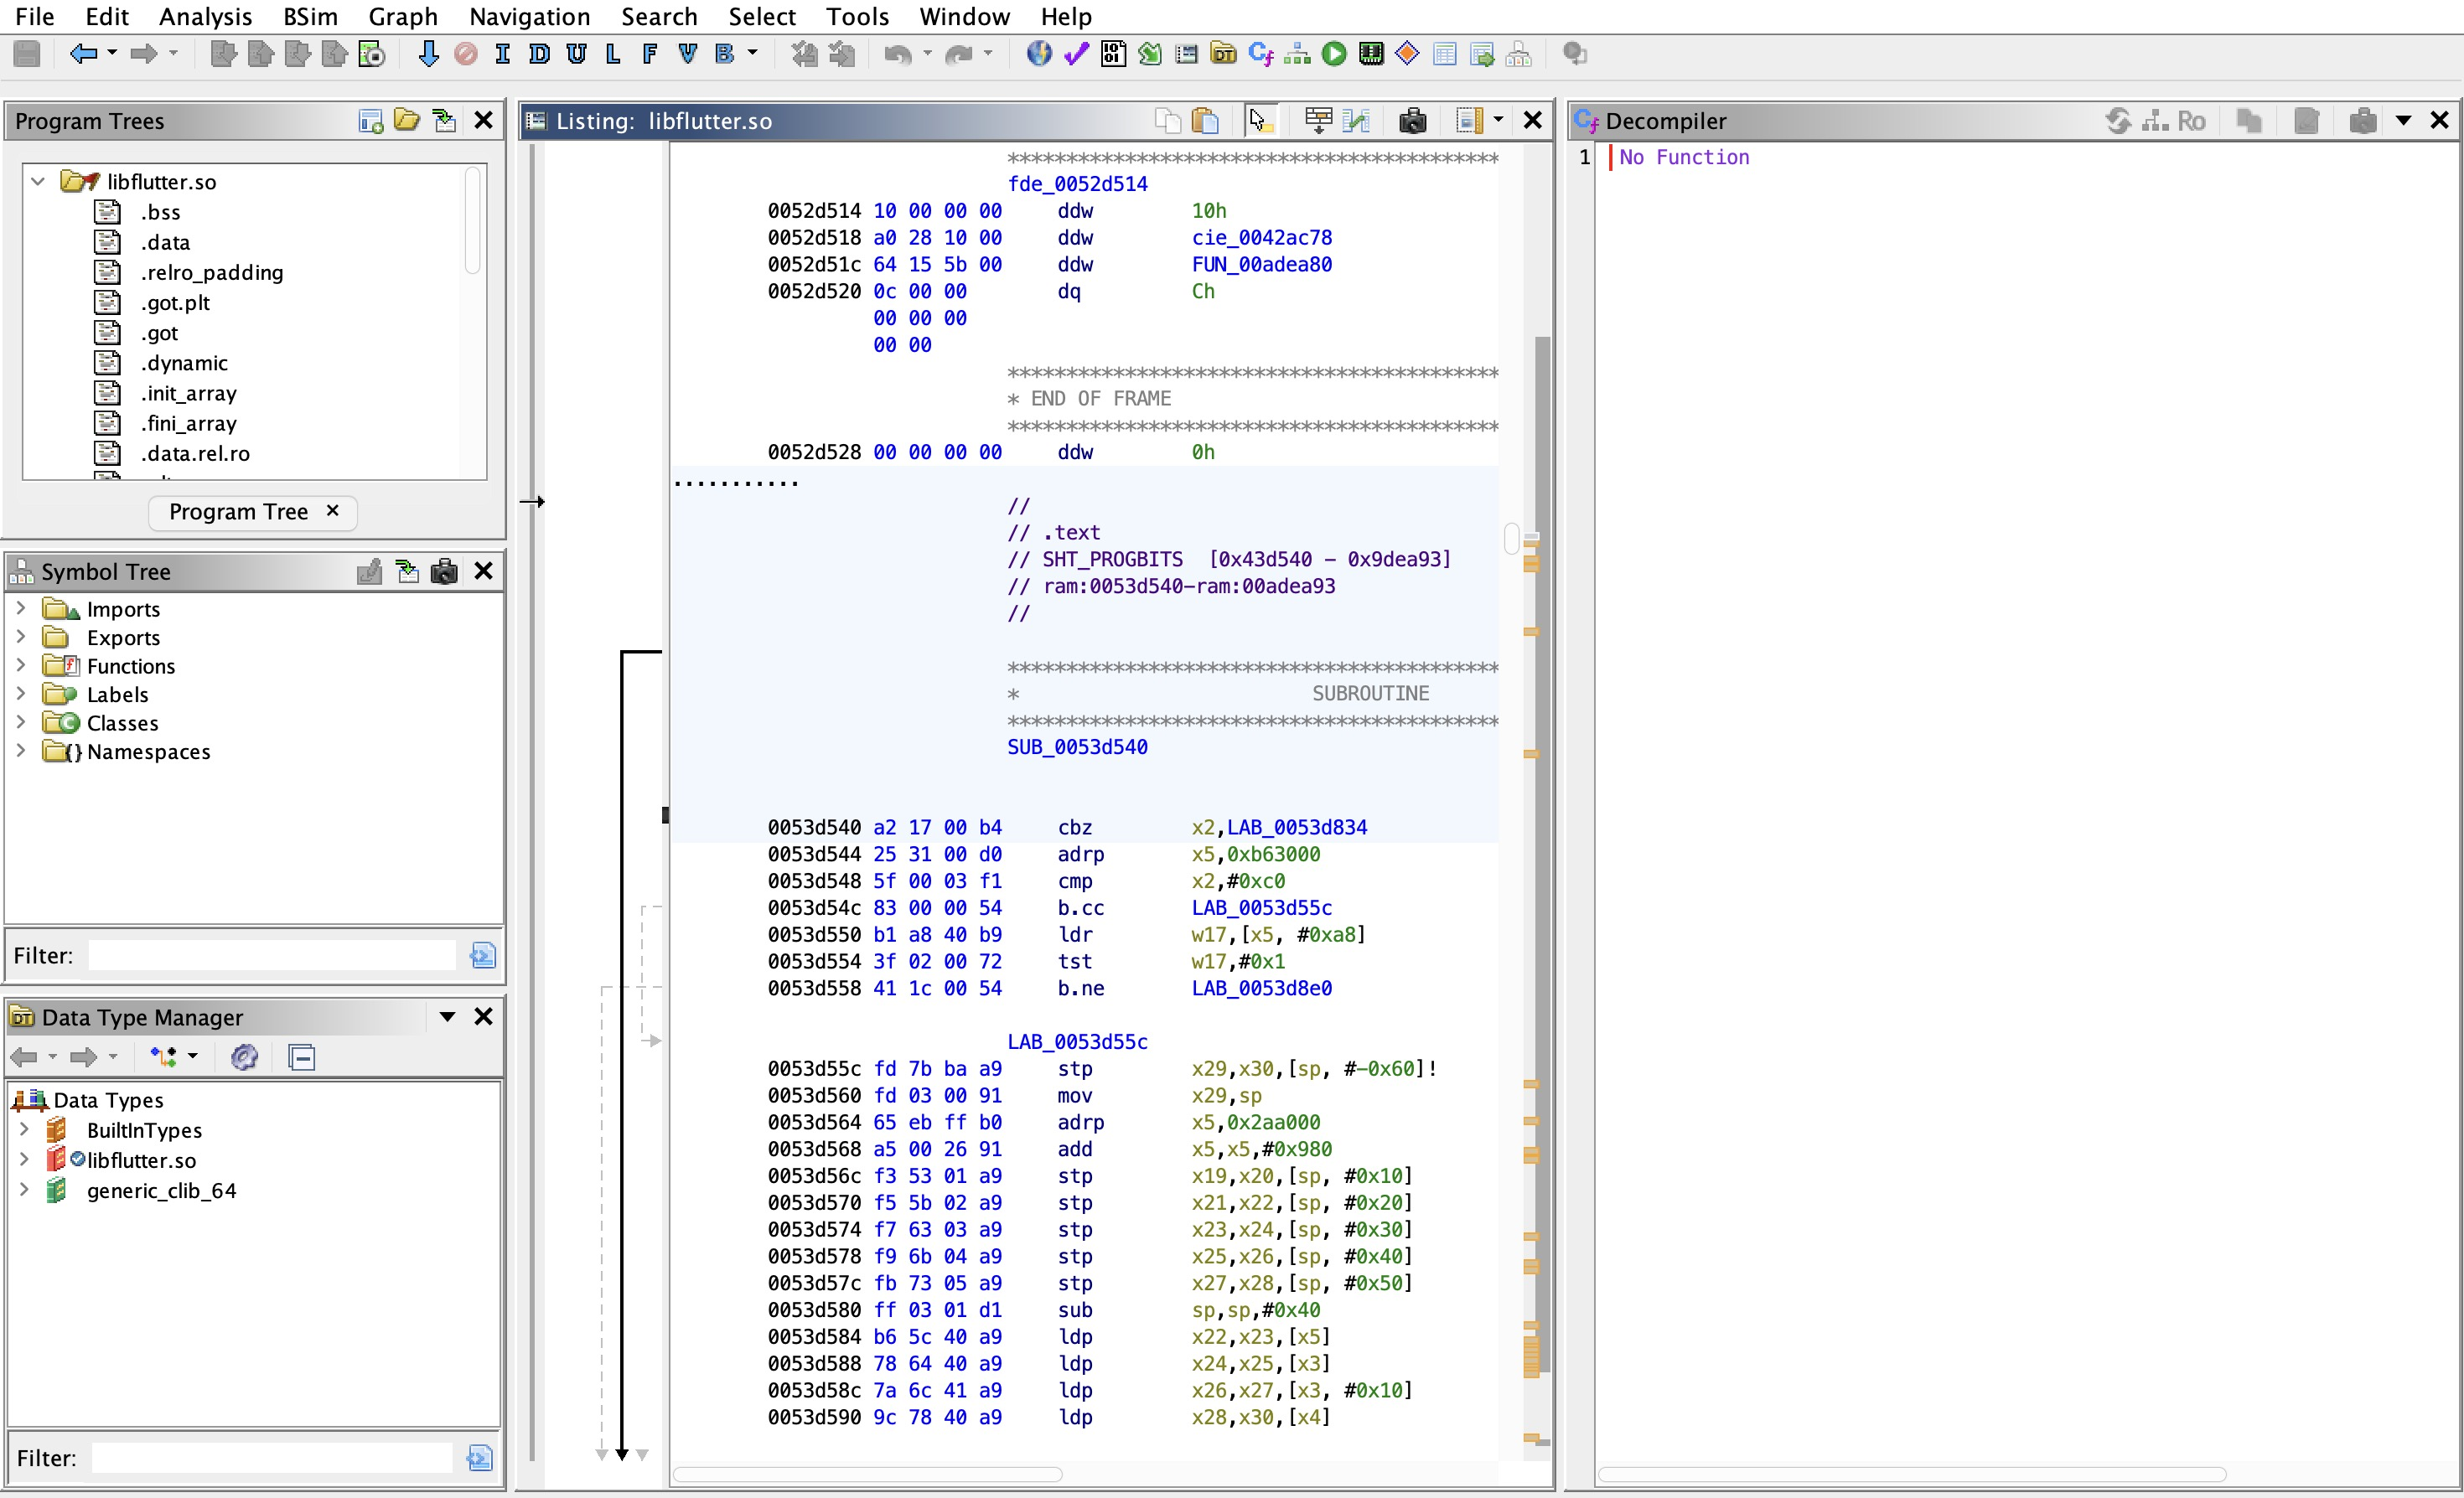Open the back-history dropdown arrow
The image size is (2464, 1498).
click(112, 54)
